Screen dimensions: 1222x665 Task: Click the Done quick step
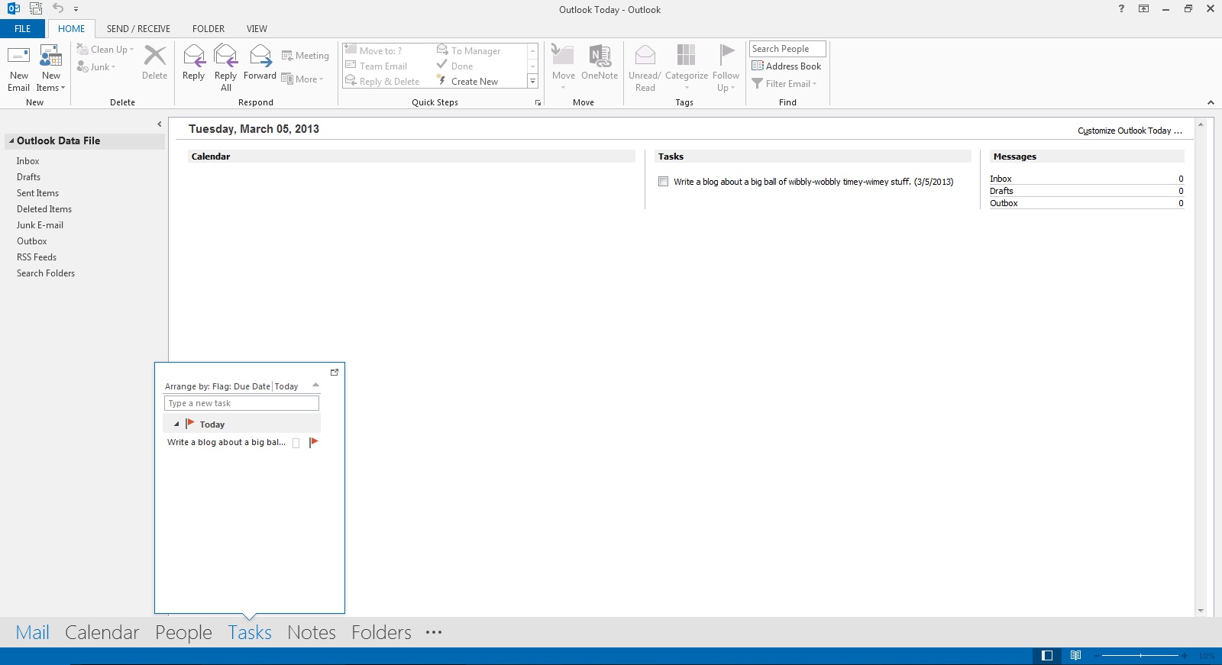[x=455, y=66]
